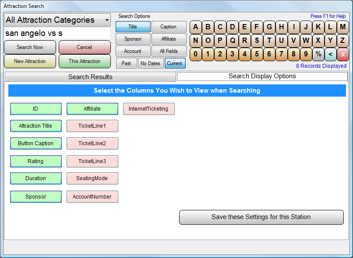Screen dimensions: 353x258
Task: Click the red 'x' clear key
Action: pos(342,55)
